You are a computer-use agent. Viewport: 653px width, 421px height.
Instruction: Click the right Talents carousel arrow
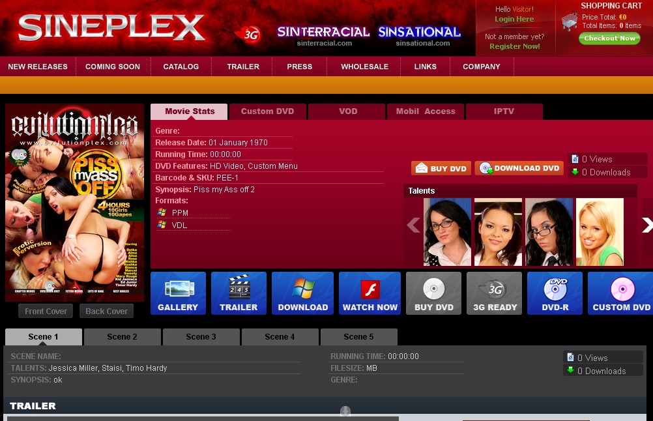pos(646,225)
